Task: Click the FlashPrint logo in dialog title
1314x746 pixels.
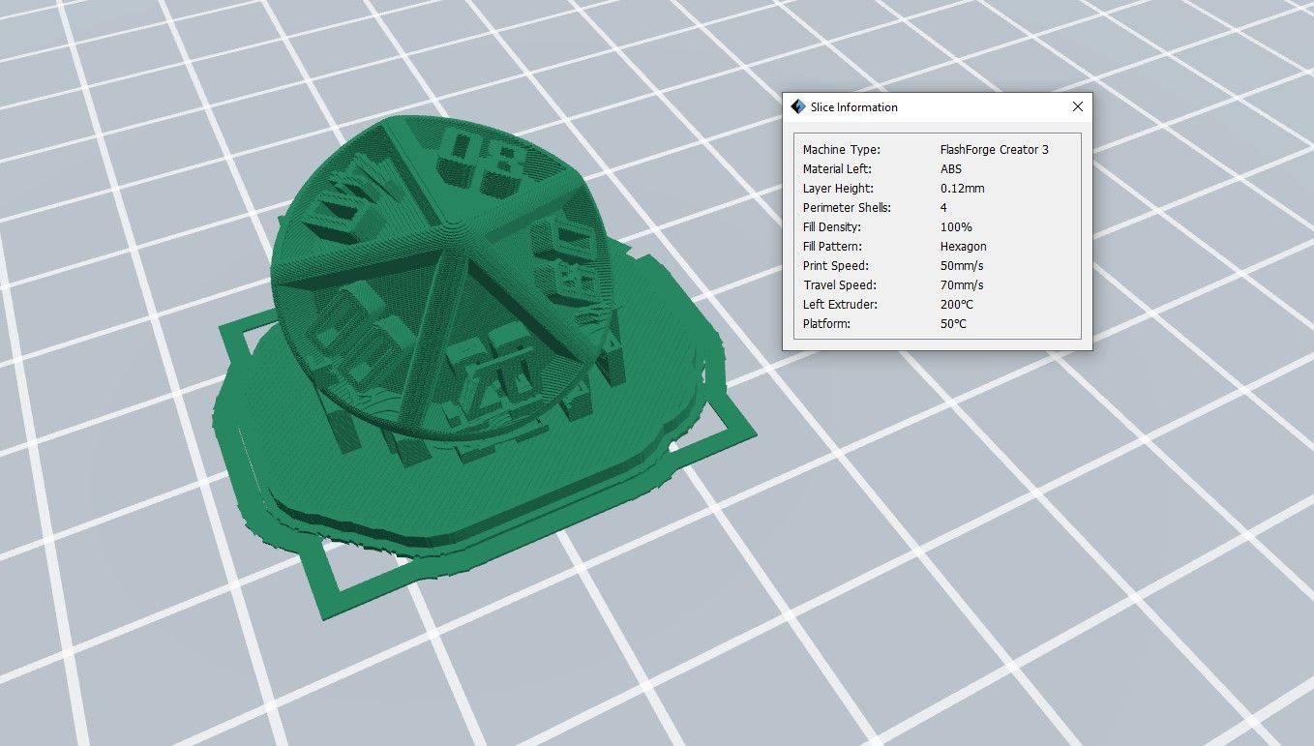Action: (x=798, y=107)
